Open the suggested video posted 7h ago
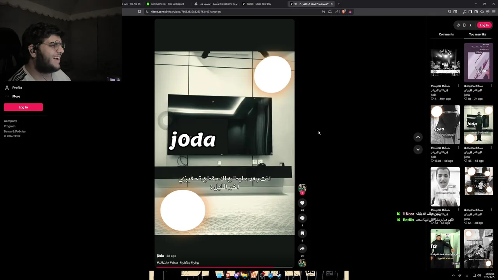The width and height of the screenshot is (498, 280). tap(479, 63)
